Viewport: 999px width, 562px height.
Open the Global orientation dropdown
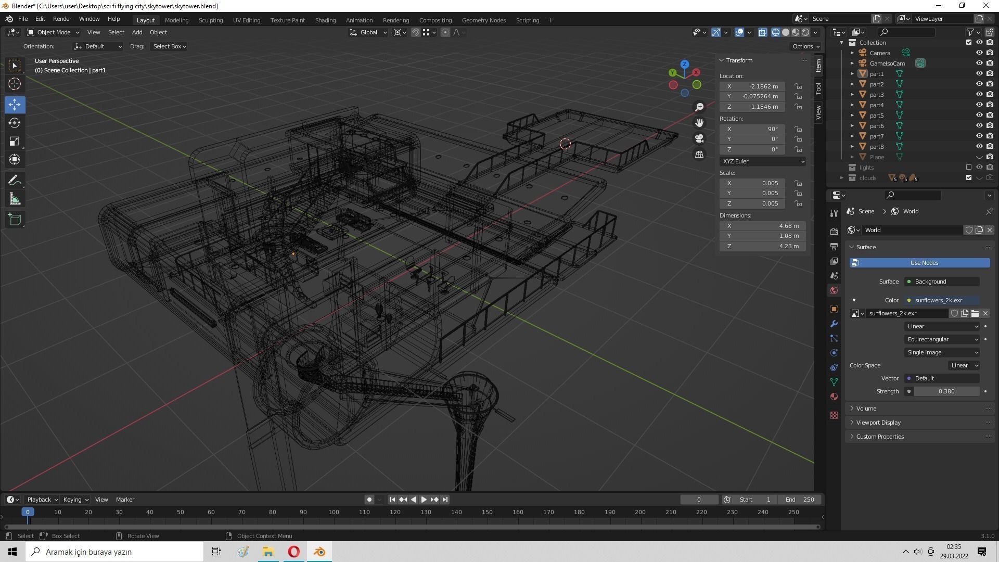(x=368, y=32)
